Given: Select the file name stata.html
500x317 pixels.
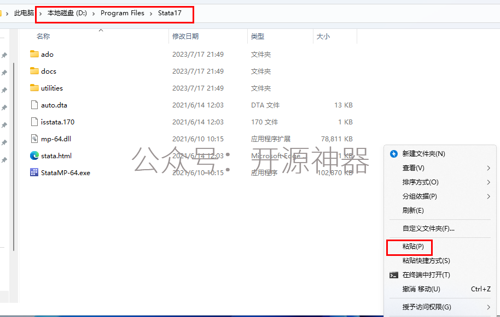Looking at the screenshot, I should [56, 156].
